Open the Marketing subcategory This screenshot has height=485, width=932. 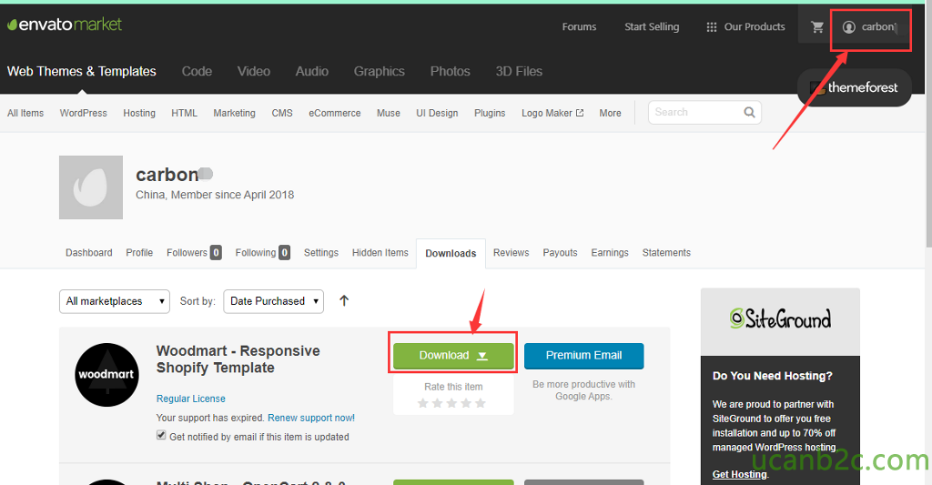[x=234, y=113]
